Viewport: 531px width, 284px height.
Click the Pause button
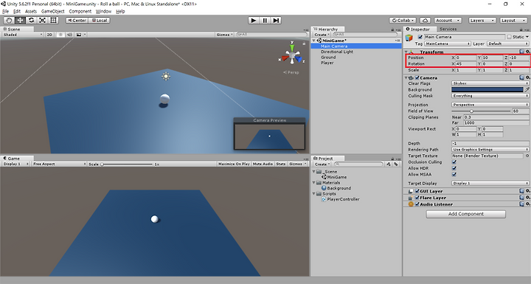[x=265, y=21]
